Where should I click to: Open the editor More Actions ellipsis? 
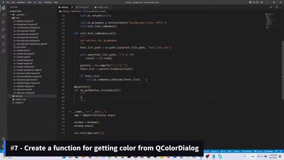click(281, 7)
